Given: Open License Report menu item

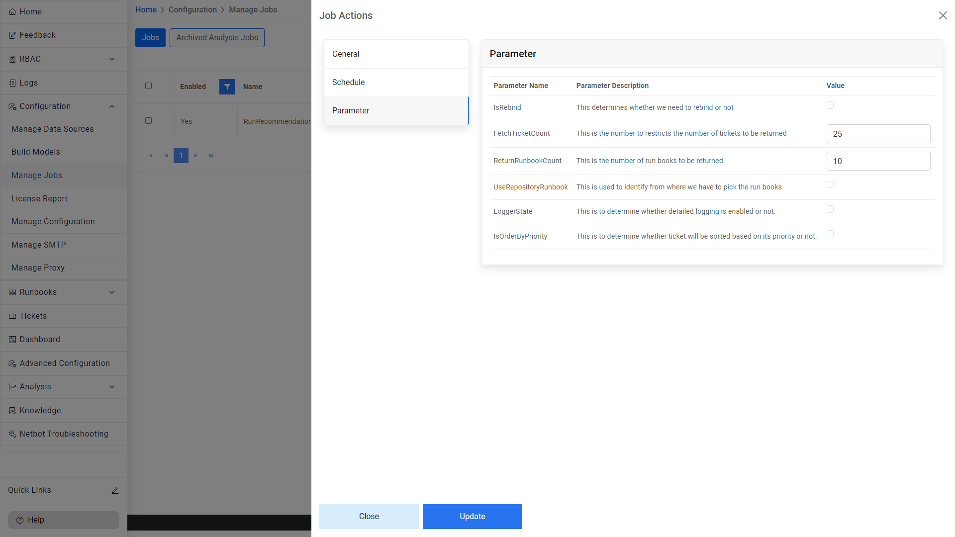Looking at the screenshot, I should pos(64,199).
